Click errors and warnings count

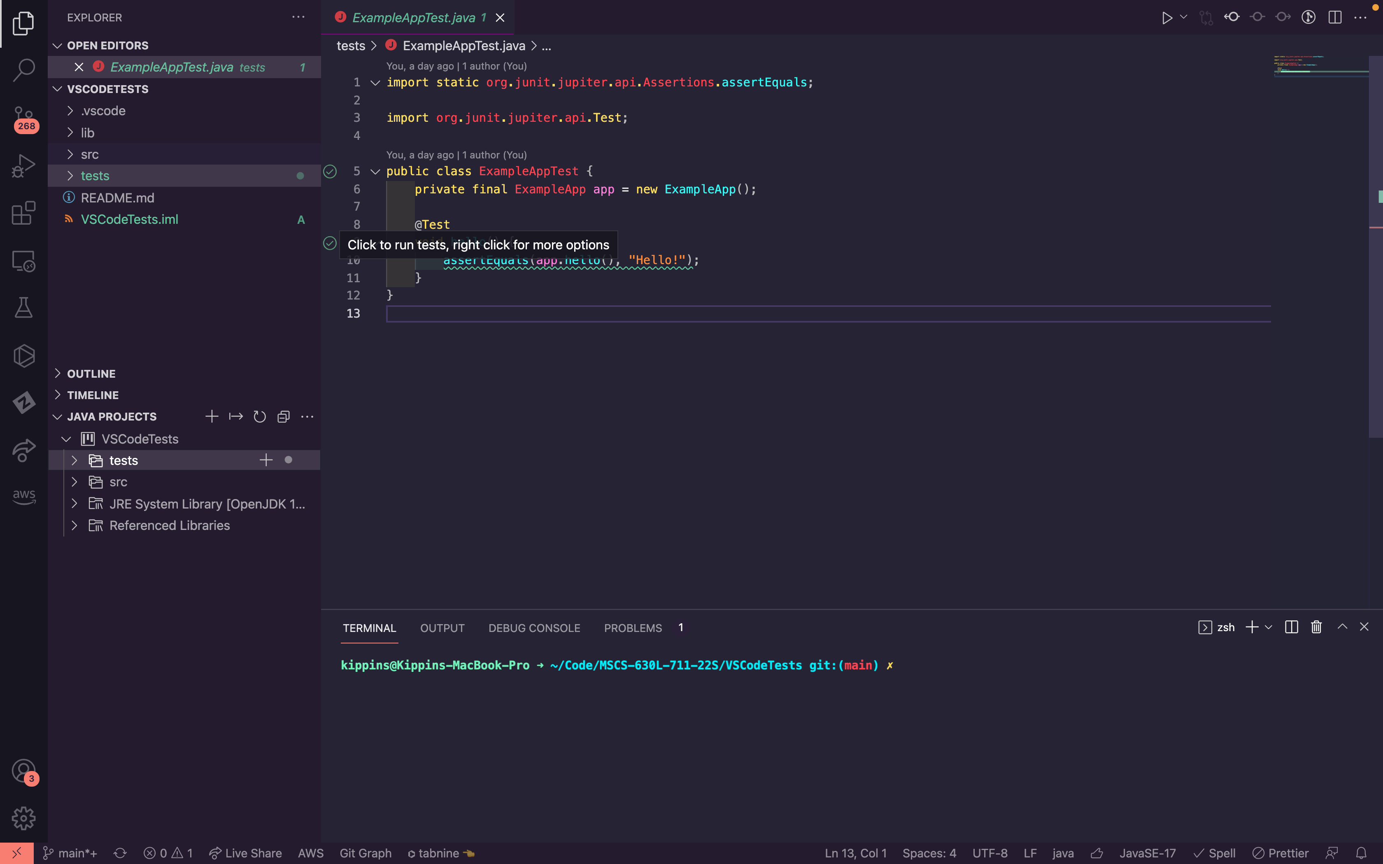[168, 853]
